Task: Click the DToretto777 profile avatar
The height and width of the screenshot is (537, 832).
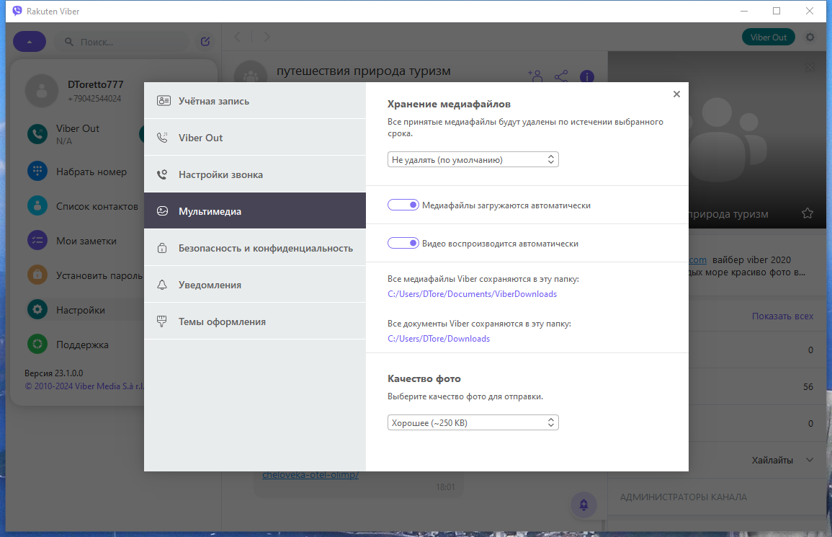Action: pyautogui.click(x=41, y=91)
